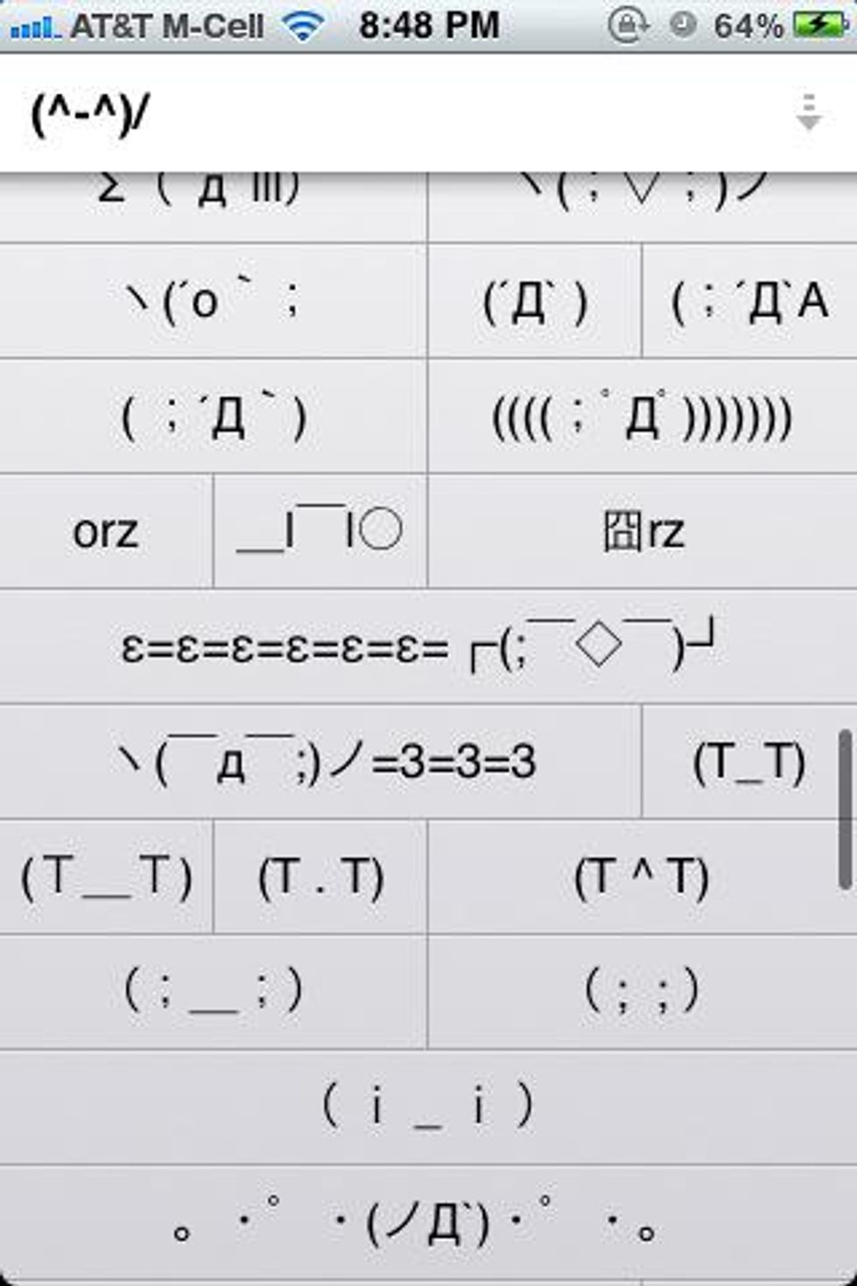857x1286 pixels.
Task: Tap the downward arrow dismiss icon
Action: pyautogui.click(x=809, y=113)
